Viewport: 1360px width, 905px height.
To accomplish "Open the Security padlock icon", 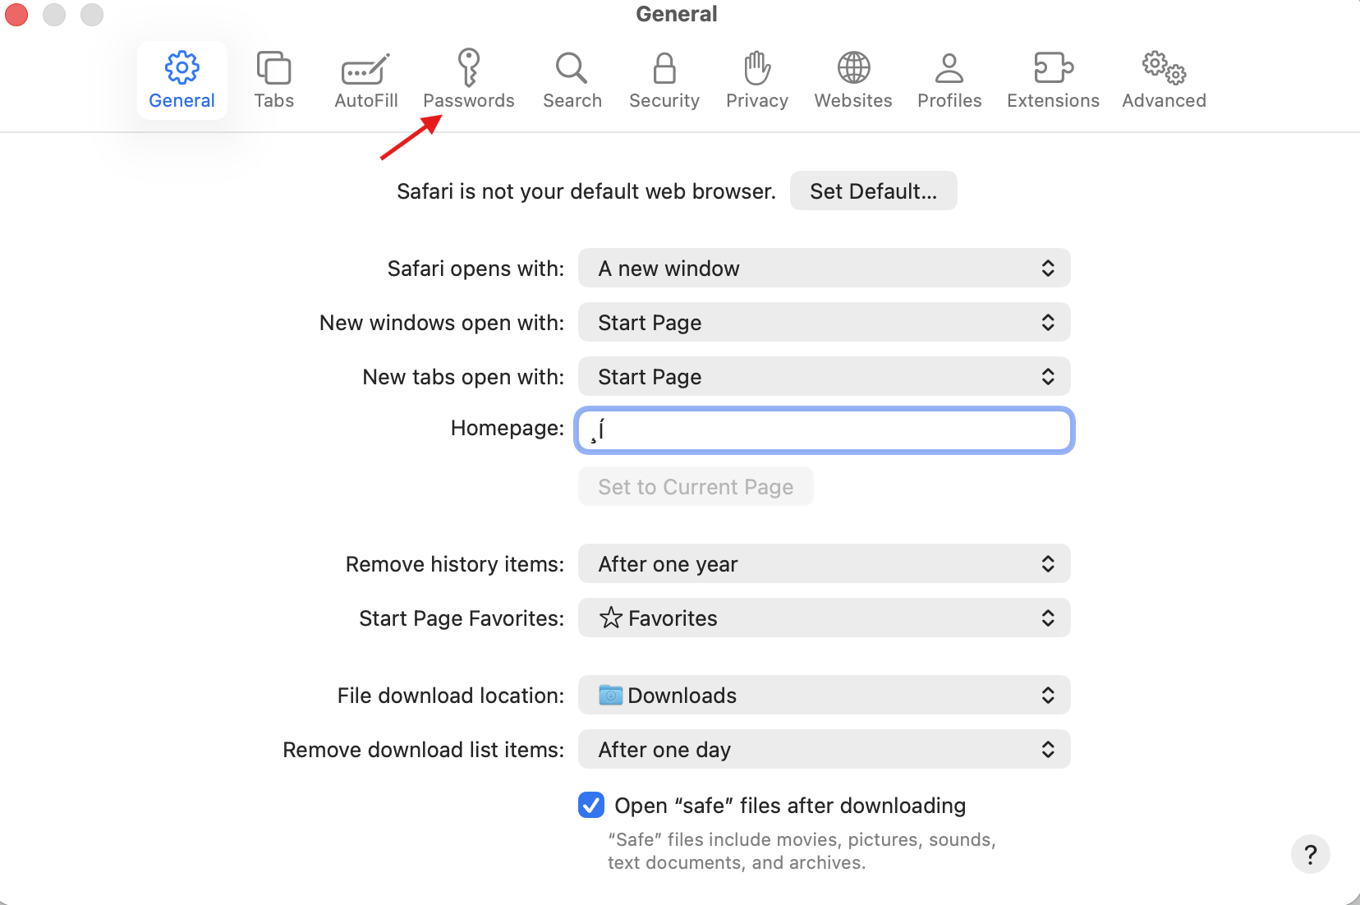I will coord(664,68).
